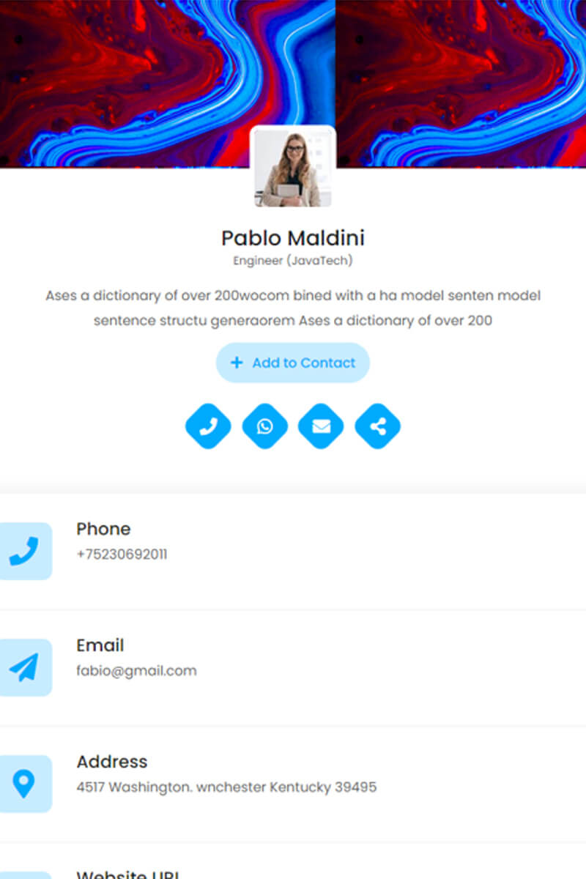This screenshot has height=879, width=586.
Task: Select the Email heading label
Action: 100,645
